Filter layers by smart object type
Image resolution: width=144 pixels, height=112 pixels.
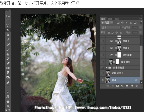click(x=135, y=23)
